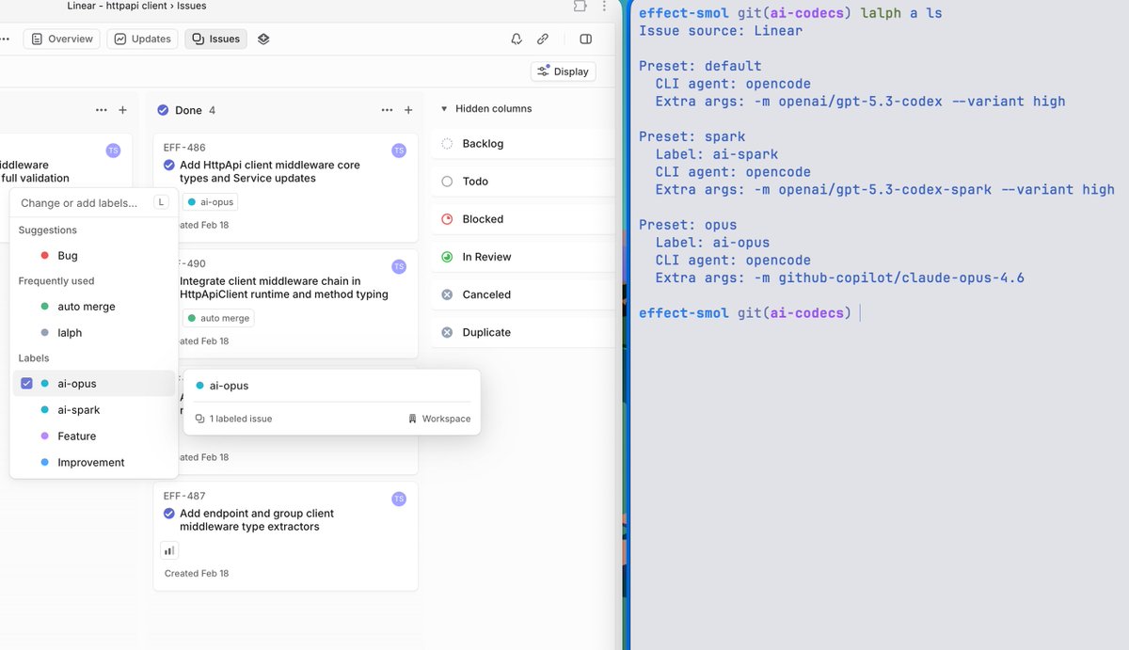Choose the auto merge label

(93, 307)
